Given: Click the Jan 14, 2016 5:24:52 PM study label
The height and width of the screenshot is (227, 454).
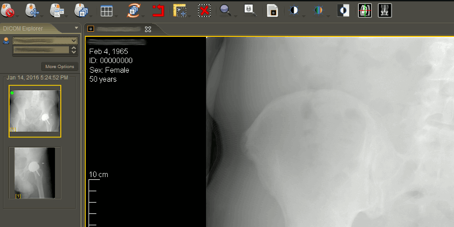Looking at the screenshot, I should [37, 78].
